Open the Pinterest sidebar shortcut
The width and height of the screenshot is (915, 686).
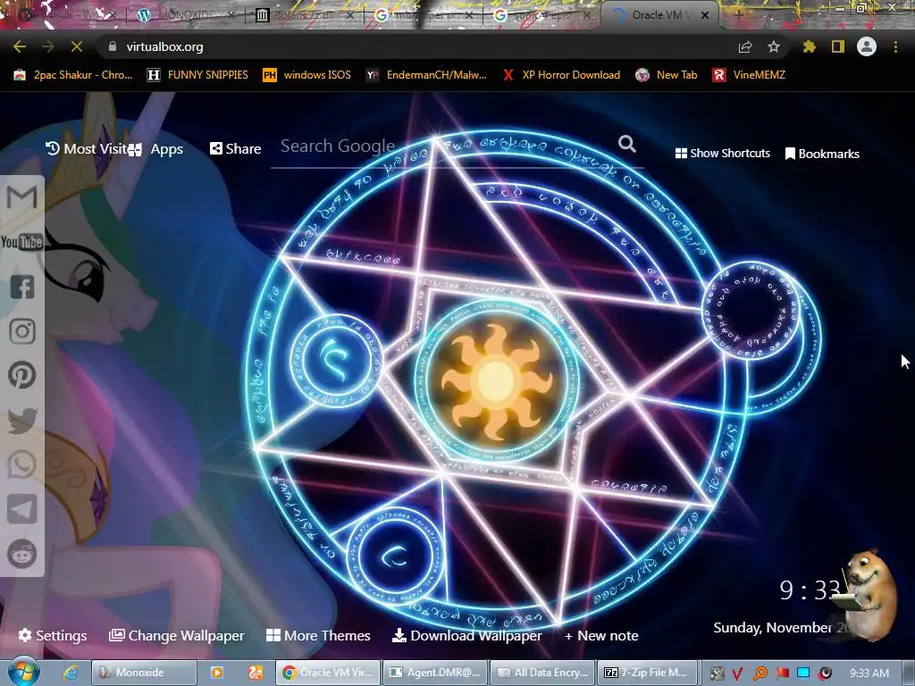[22, 375]
